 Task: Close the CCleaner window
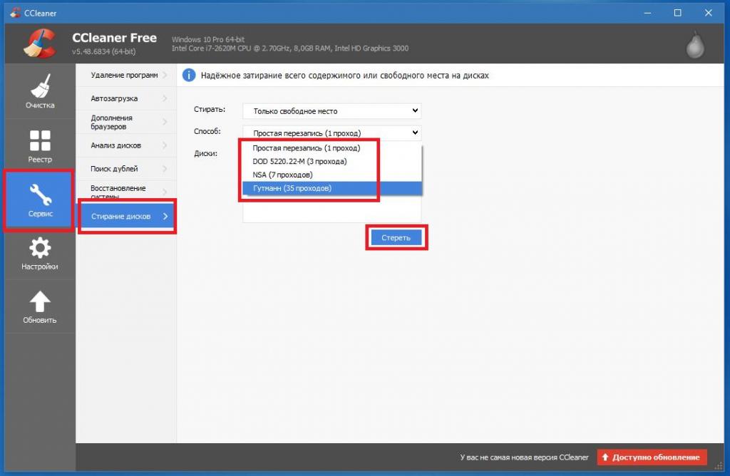coord(708,13)
